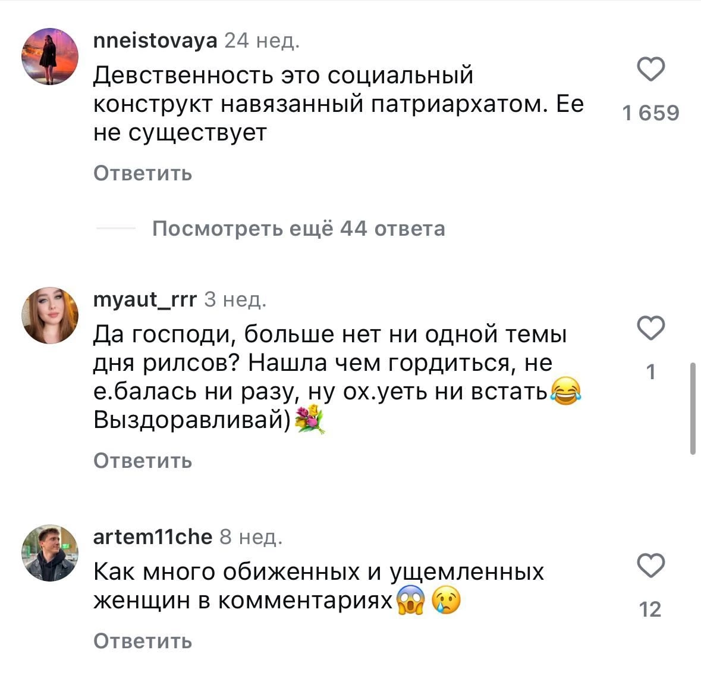The height and width of the screenshot is (678, 701).
Task: Open nneistovaya's profile picture
Action: pos(50,57)
